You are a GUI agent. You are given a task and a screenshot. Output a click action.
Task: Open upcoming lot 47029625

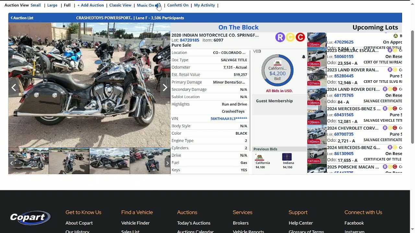pyautogui.click(x=344, y=42)
